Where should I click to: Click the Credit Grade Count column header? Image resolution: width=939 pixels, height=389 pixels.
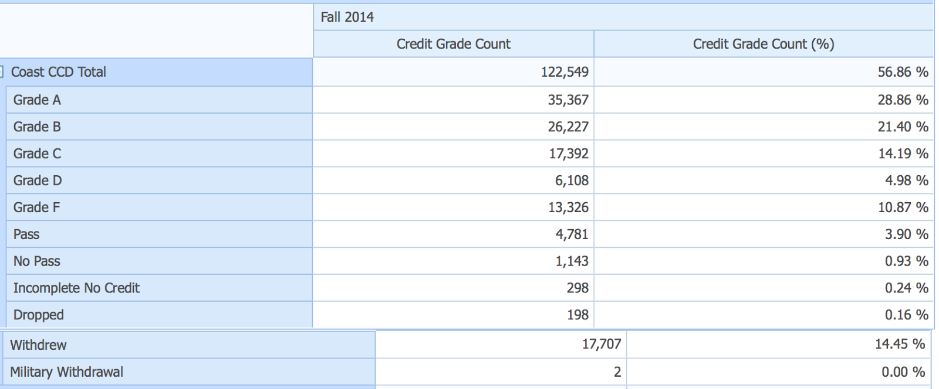454,44
